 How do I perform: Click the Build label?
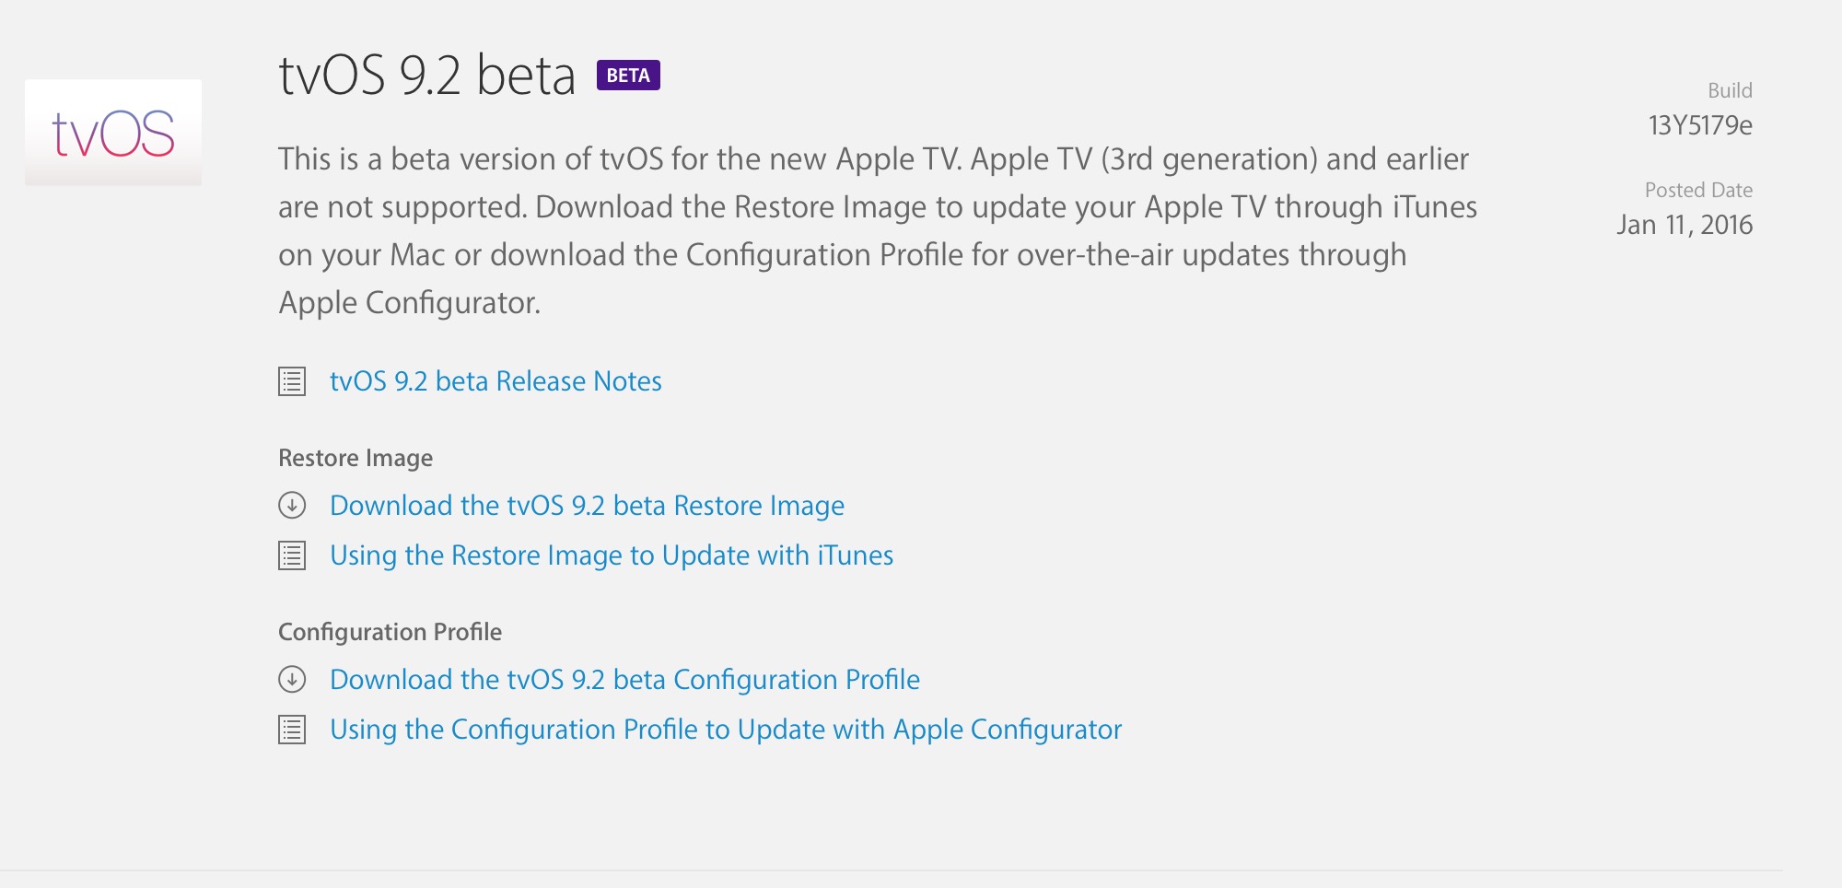[x=1730, y=90]
